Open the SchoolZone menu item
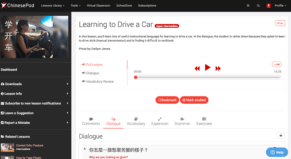The image size is (291, 159). [124, 5]
